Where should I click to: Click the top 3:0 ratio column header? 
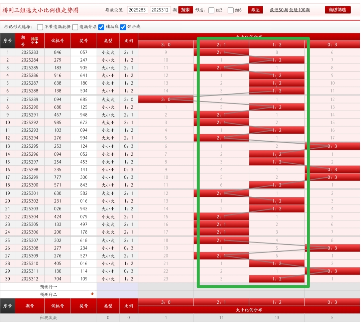coord(165,44)
